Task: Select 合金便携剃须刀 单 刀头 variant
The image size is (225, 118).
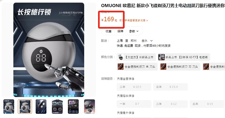Action: coord(137,67)
